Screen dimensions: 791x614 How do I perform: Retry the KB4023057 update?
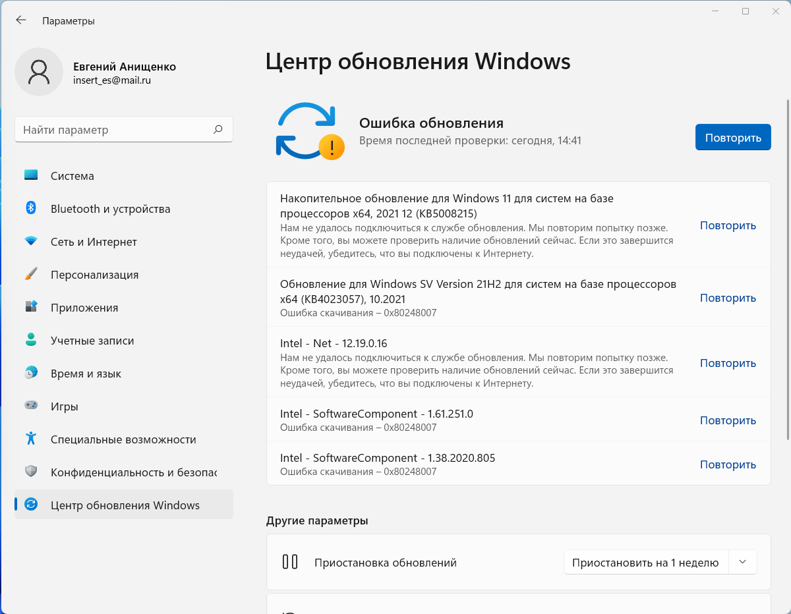[x=728, y=298]
